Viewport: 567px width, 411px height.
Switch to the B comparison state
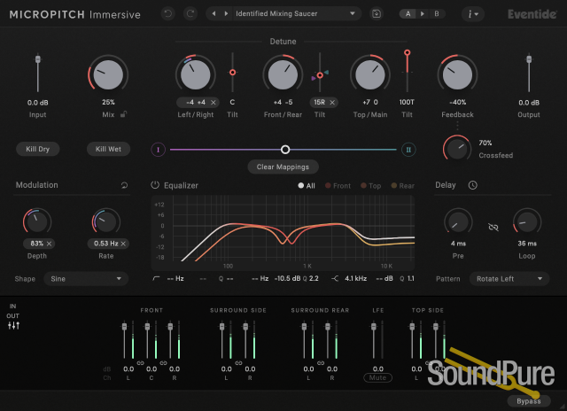click(x=435, y=13)
